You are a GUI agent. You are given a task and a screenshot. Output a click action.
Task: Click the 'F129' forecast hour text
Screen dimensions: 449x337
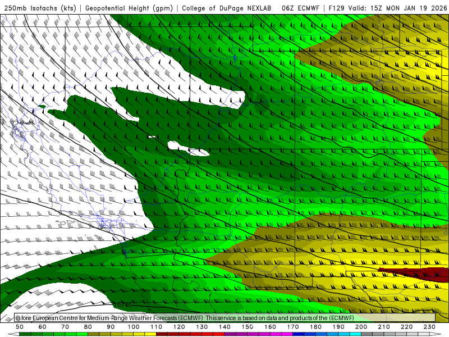(336, 8)
